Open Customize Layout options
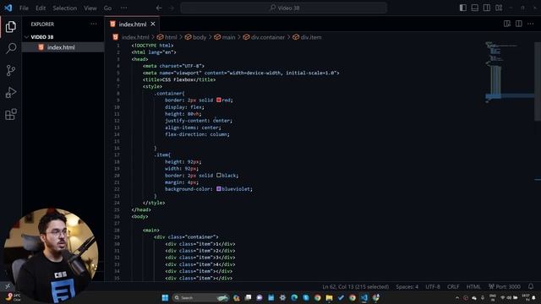 tap(499, 8)
